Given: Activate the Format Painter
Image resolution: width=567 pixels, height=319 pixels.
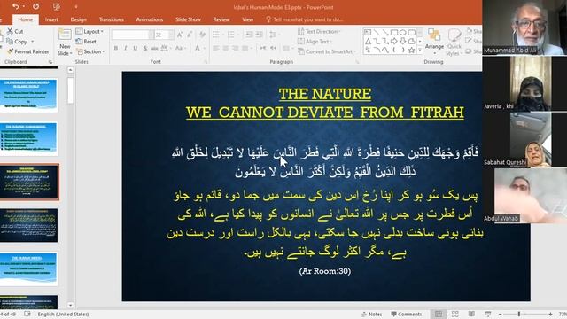Looking at the screenshot, I should [27, 51].
